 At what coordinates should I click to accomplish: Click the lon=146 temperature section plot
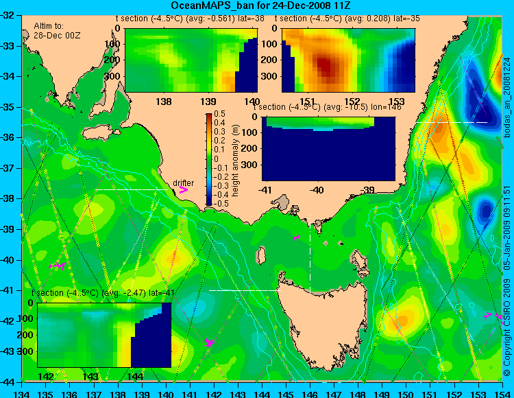[x=329, y=149]
